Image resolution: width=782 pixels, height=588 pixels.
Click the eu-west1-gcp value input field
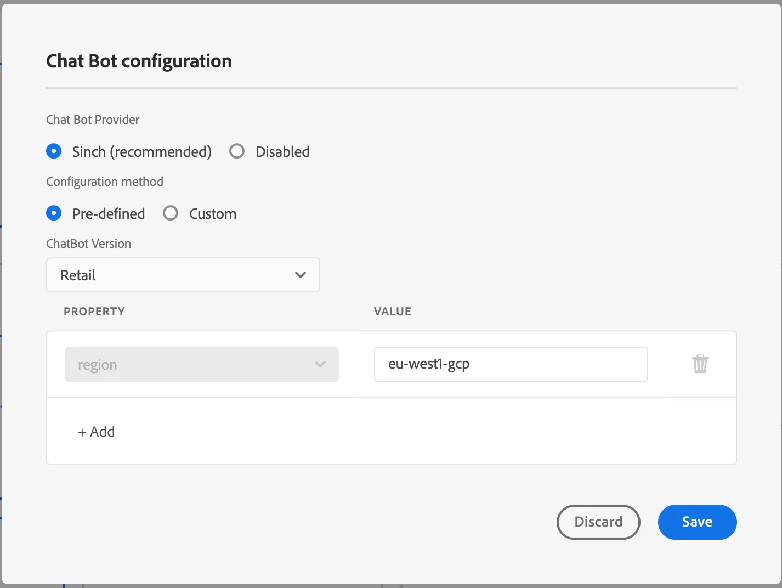click(x=511, y=364)
